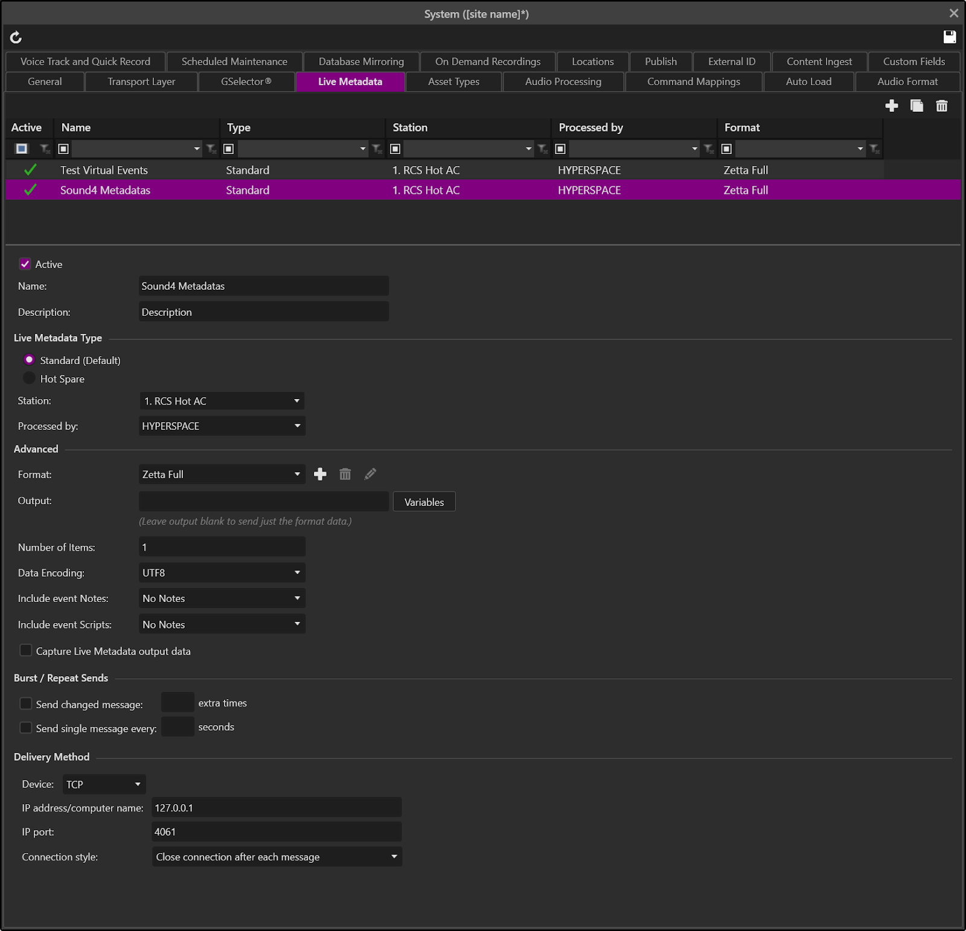Open the Custom Fields tab
The width and height of the screenshot is (966, 931).
tap(914, 62)
